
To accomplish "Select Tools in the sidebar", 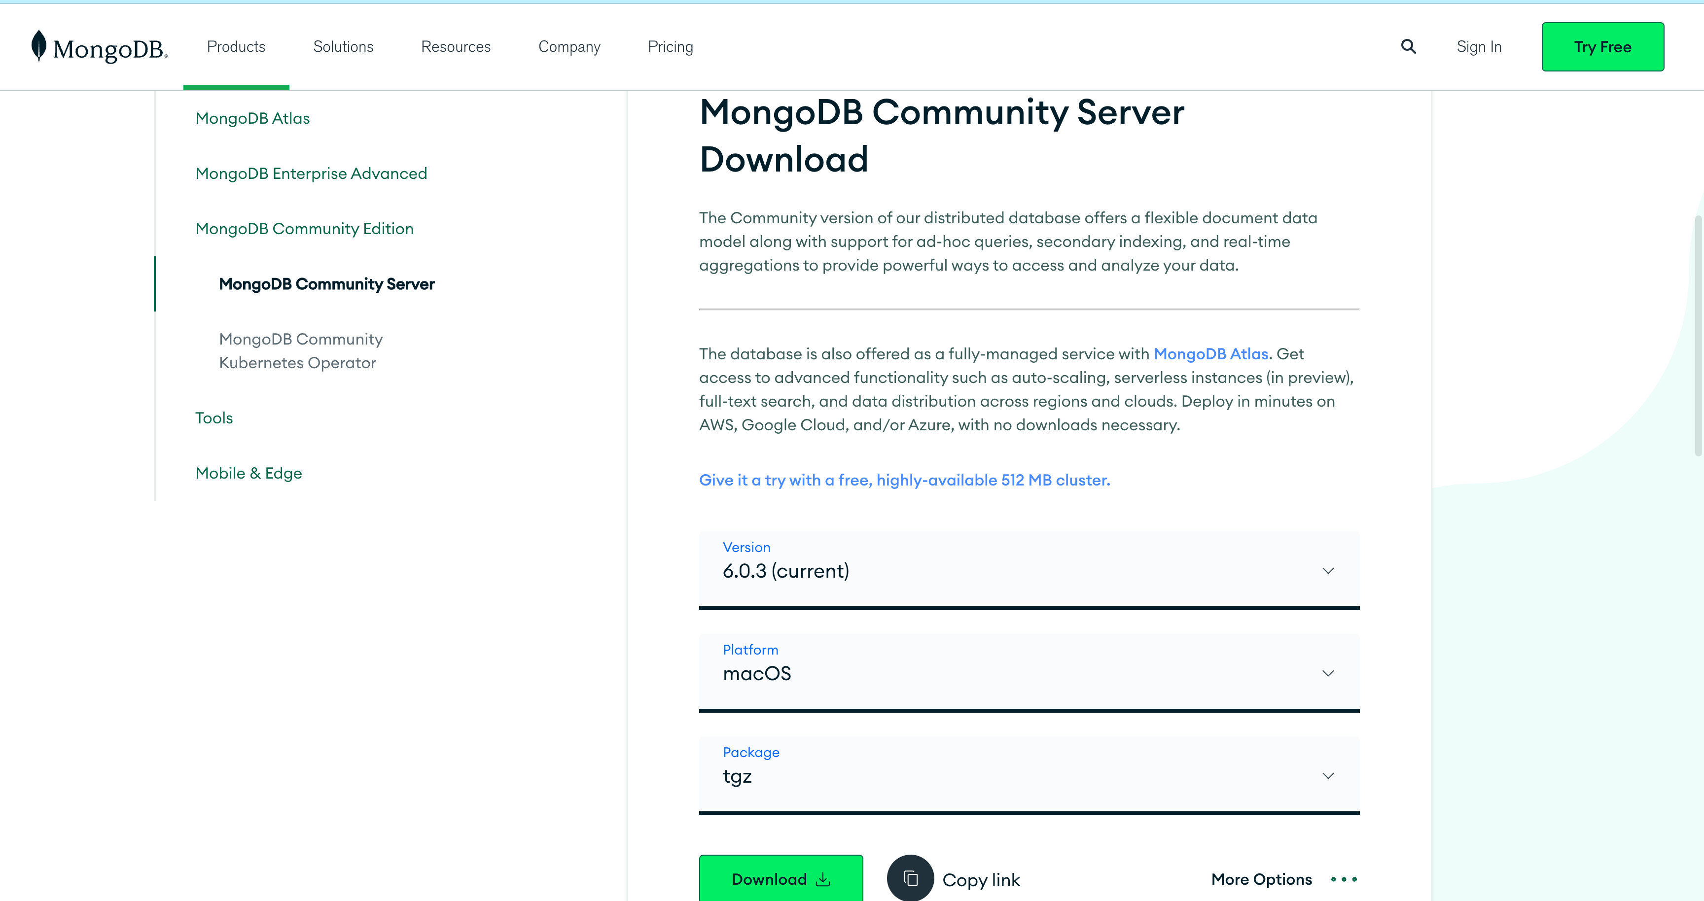I will click(x=214, y=418).
